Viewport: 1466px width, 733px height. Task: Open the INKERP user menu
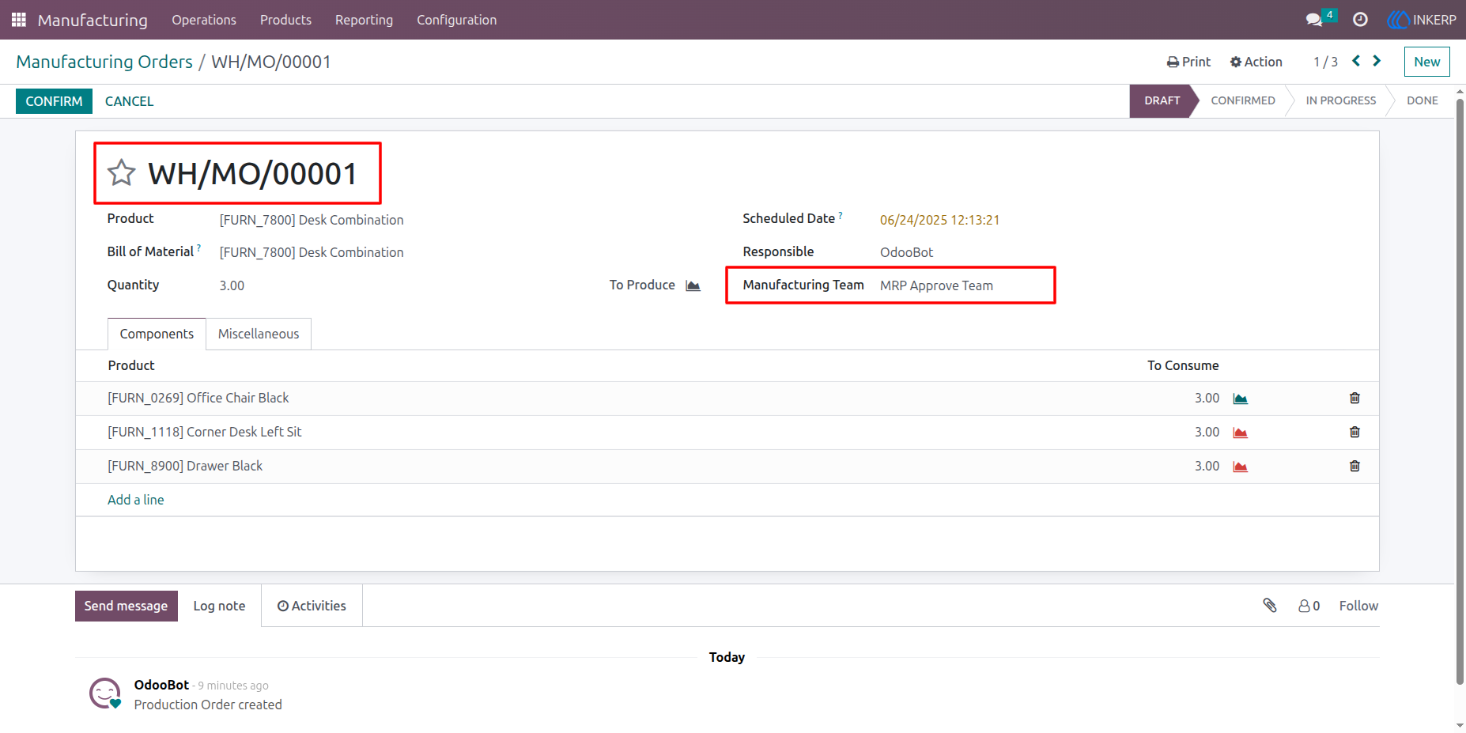click(1422, 20)
